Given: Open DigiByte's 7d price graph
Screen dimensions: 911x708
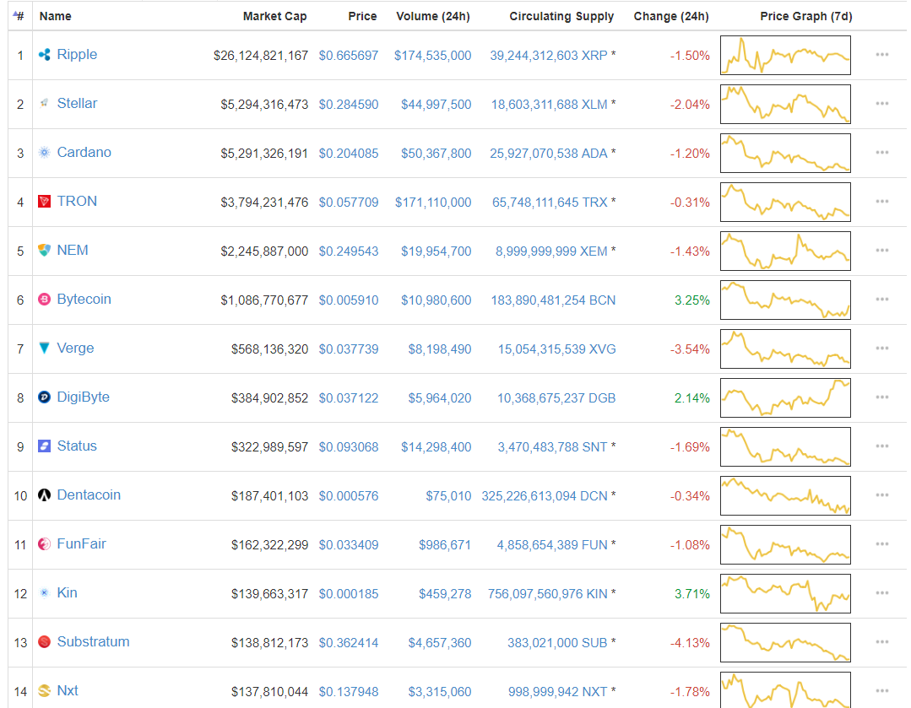Looking at the screenshot, I should coord(785,397).
